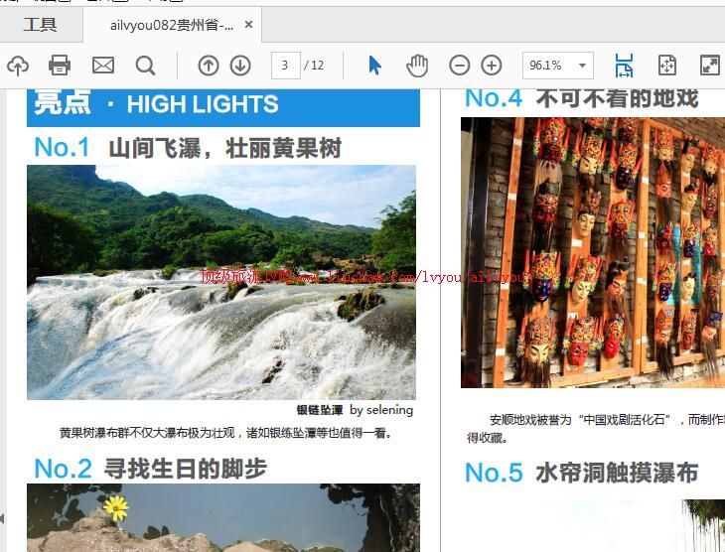Click the upload to cloud icon
Image resolution: width=725 pixels, height=552 pixels.
coord(18,66)
